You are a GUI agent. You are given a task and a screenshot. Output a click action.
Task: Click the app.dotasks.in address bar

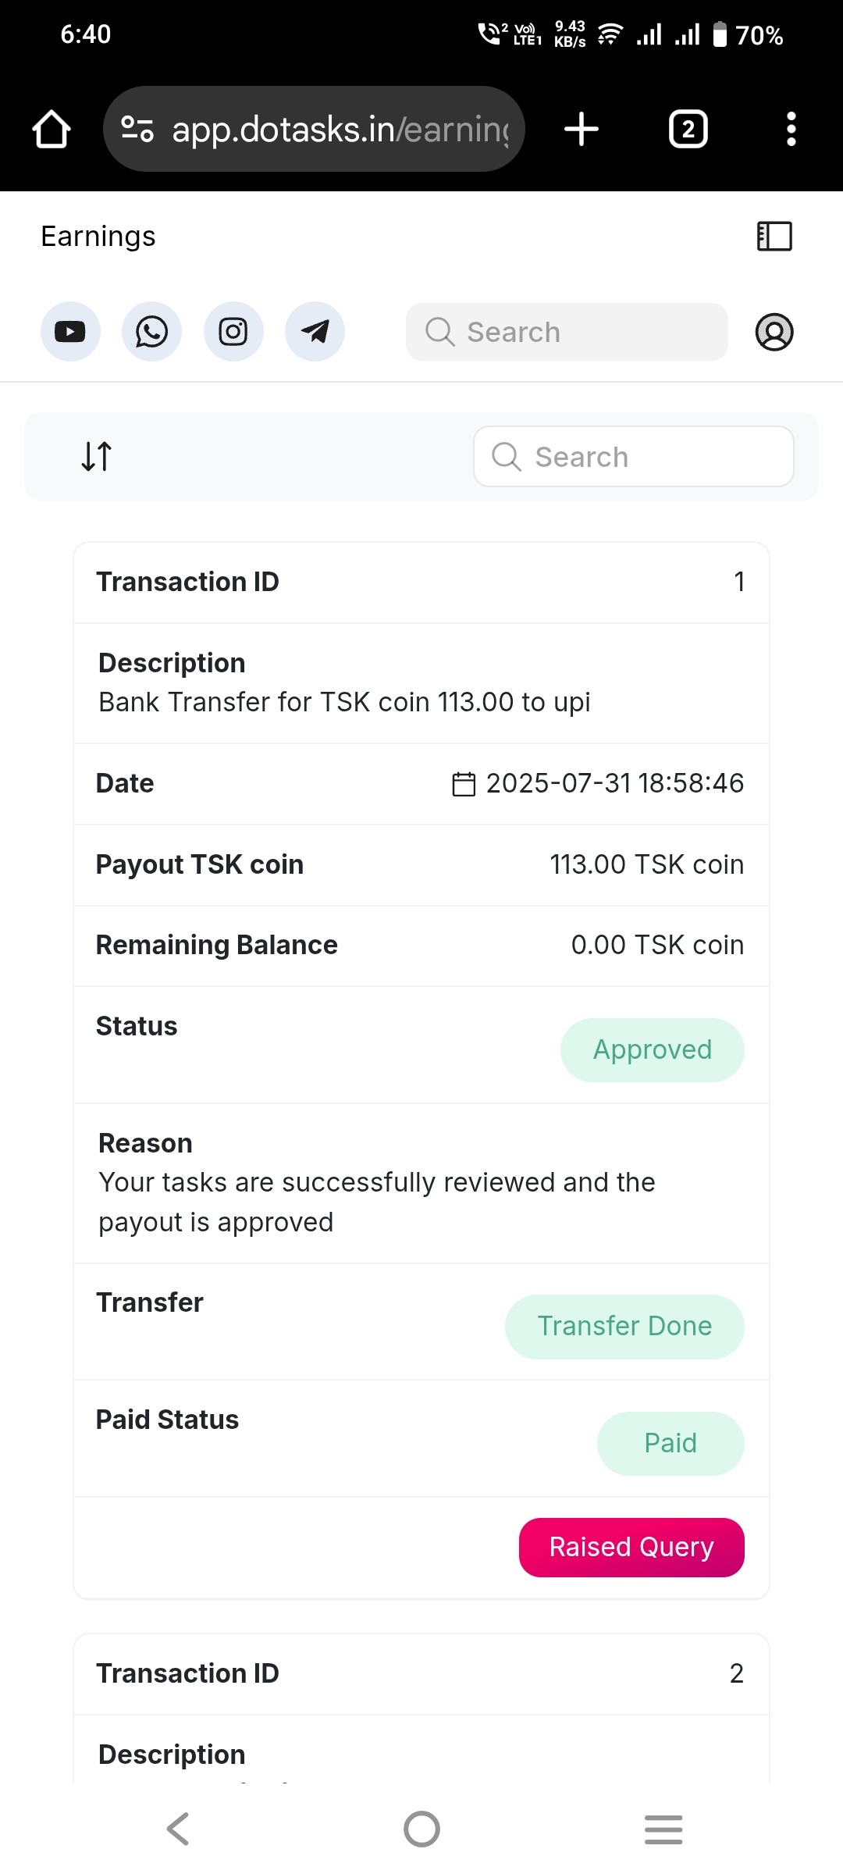click(x=340, y=129)
